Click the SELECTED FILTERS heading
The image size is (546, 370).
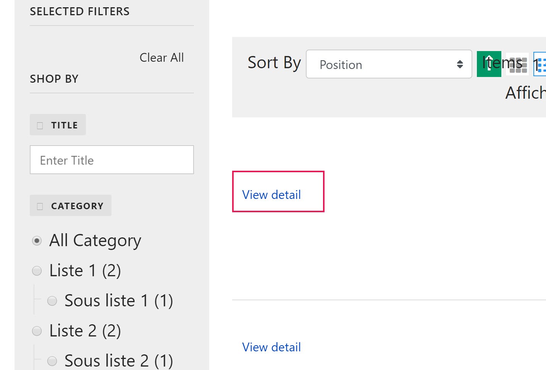coord(80,11)
